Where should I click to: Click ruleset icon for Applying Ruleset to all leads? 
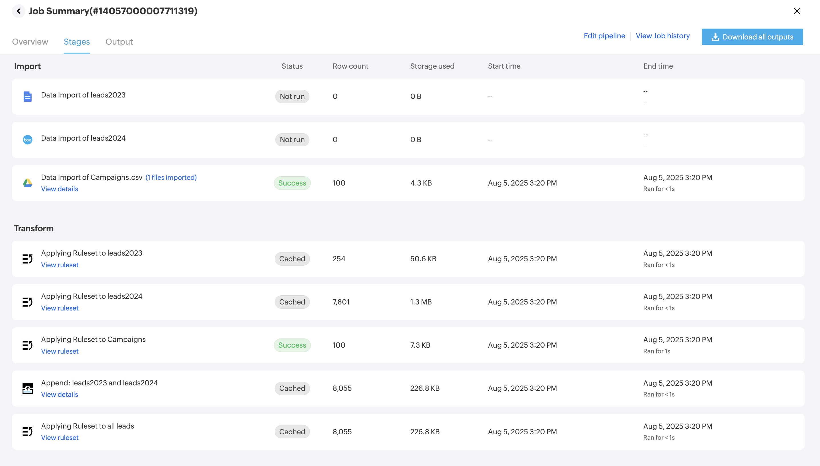pos(27,431)
